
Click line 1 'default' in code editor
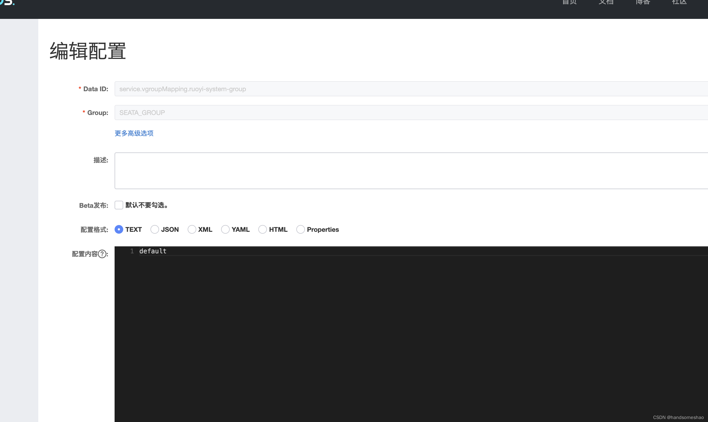coord(153,251)
